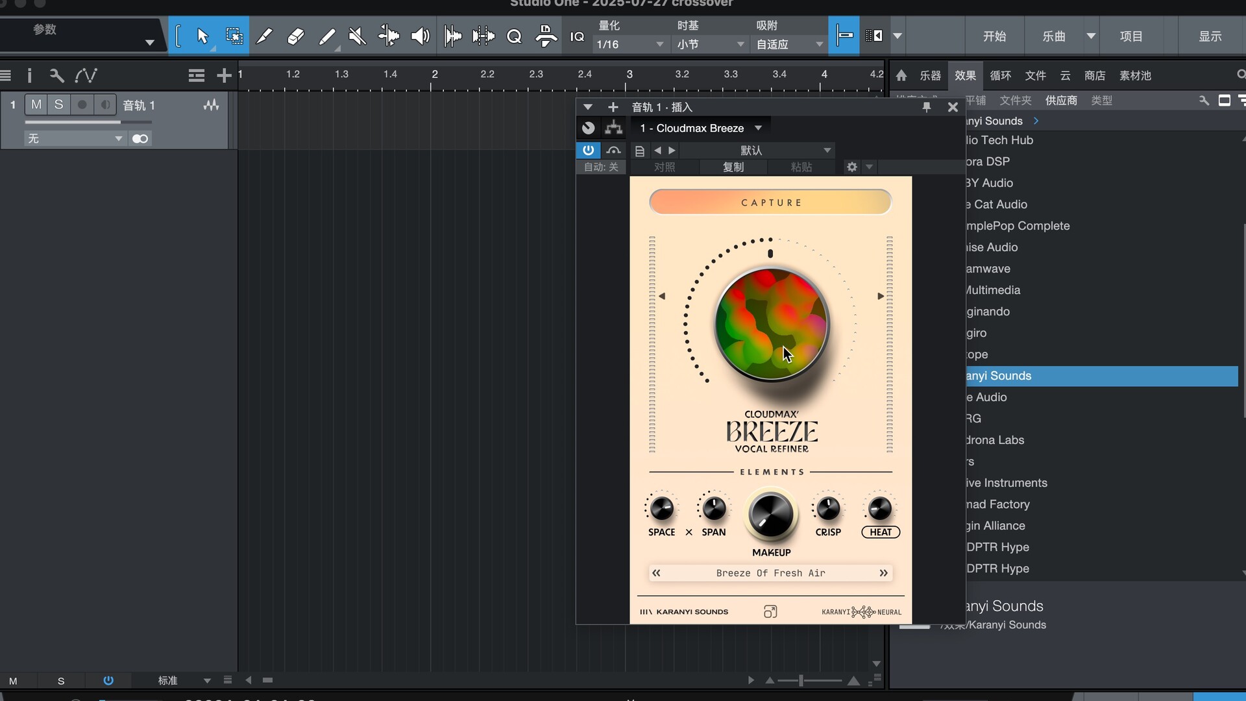This screenshot has width=1246, height=701.
Task: Solo track 音轨 1
Action: click(58, 105)
